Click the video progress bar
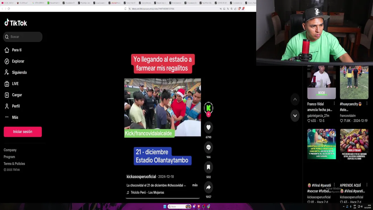This screenshot has height=210, width=373. (x=163, y=198)
